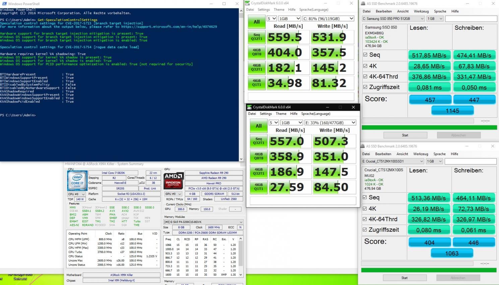Toggle 4K test checkbox for the Samsung SSD
499x285 pixels.
(365, 66)
